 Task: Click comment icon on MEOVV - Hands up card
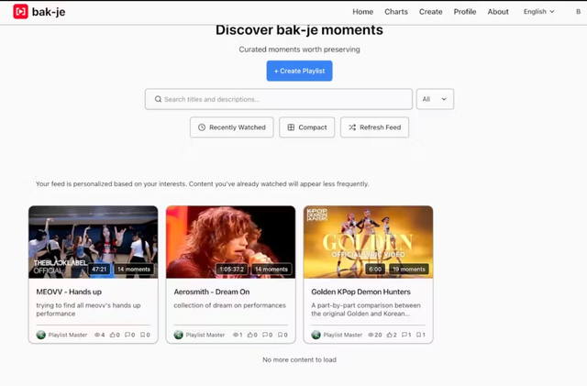point(127,335)
